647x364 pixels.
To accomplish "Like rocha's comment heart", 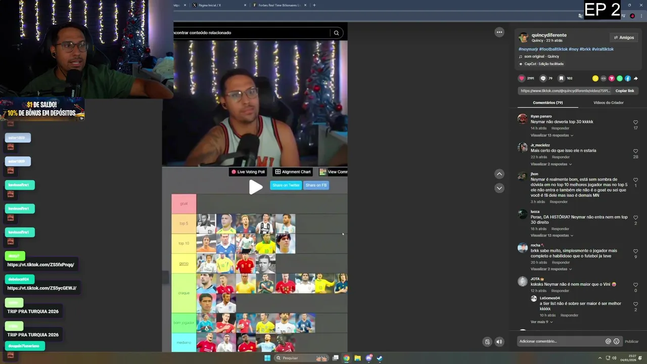I will 635,251.
